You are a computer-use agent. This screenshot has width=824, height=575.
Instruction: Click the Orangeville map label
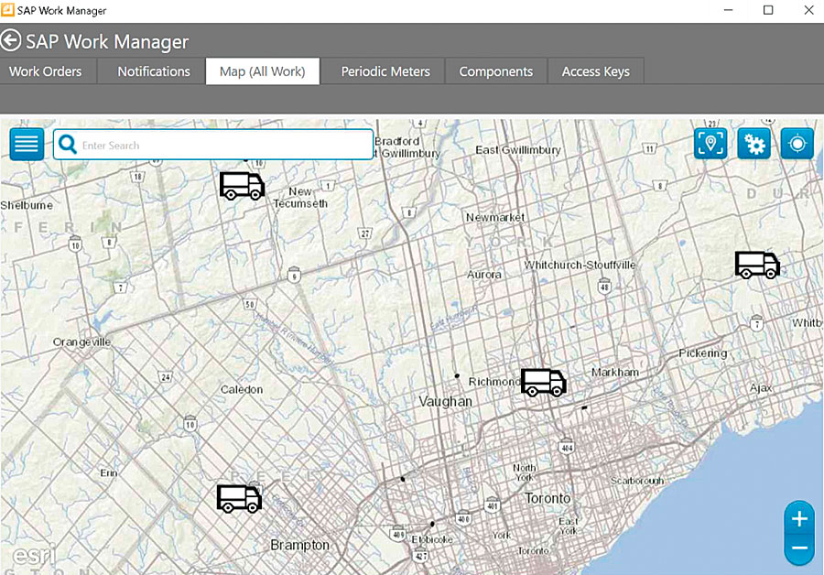[x=82, y=342]
